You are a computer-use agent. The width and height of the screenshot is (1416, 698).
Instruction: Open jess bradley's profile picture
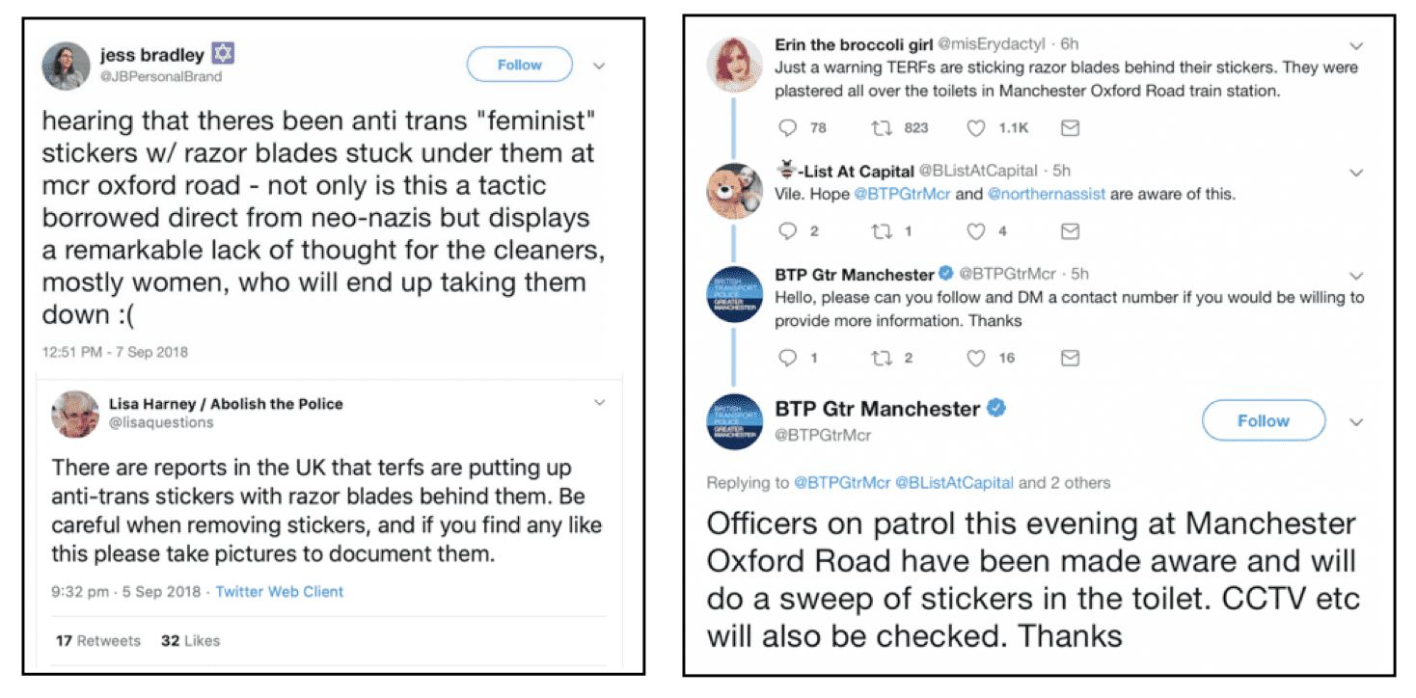[x=66, y=65]
